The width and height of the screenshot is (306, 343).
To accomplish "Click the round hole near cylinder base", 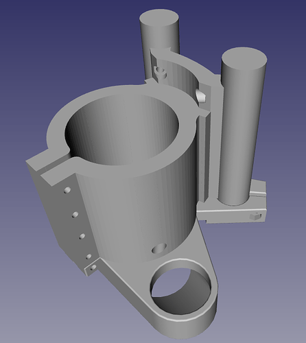I will click(159, 248).
